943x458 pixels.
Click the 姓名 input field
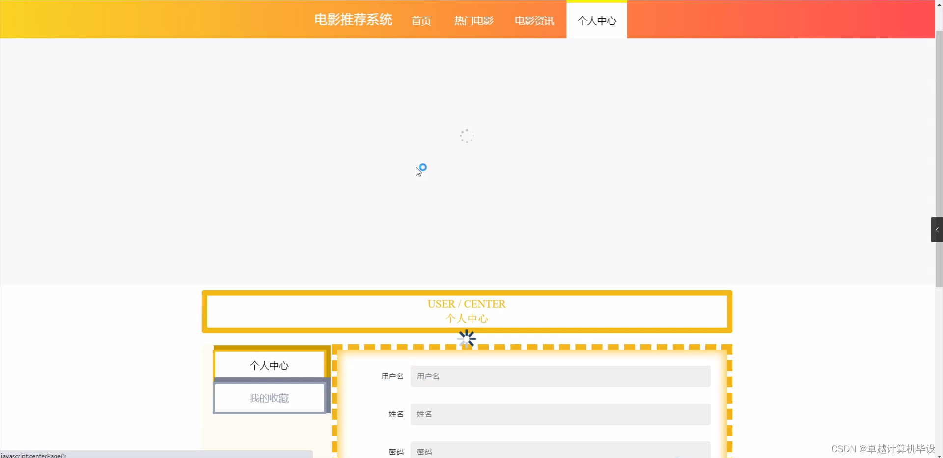click(x=560, y=414)
